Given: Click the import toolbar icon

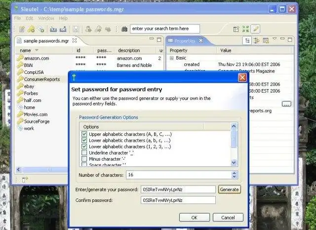Looking at the screenshot, I should coord(53,29).
